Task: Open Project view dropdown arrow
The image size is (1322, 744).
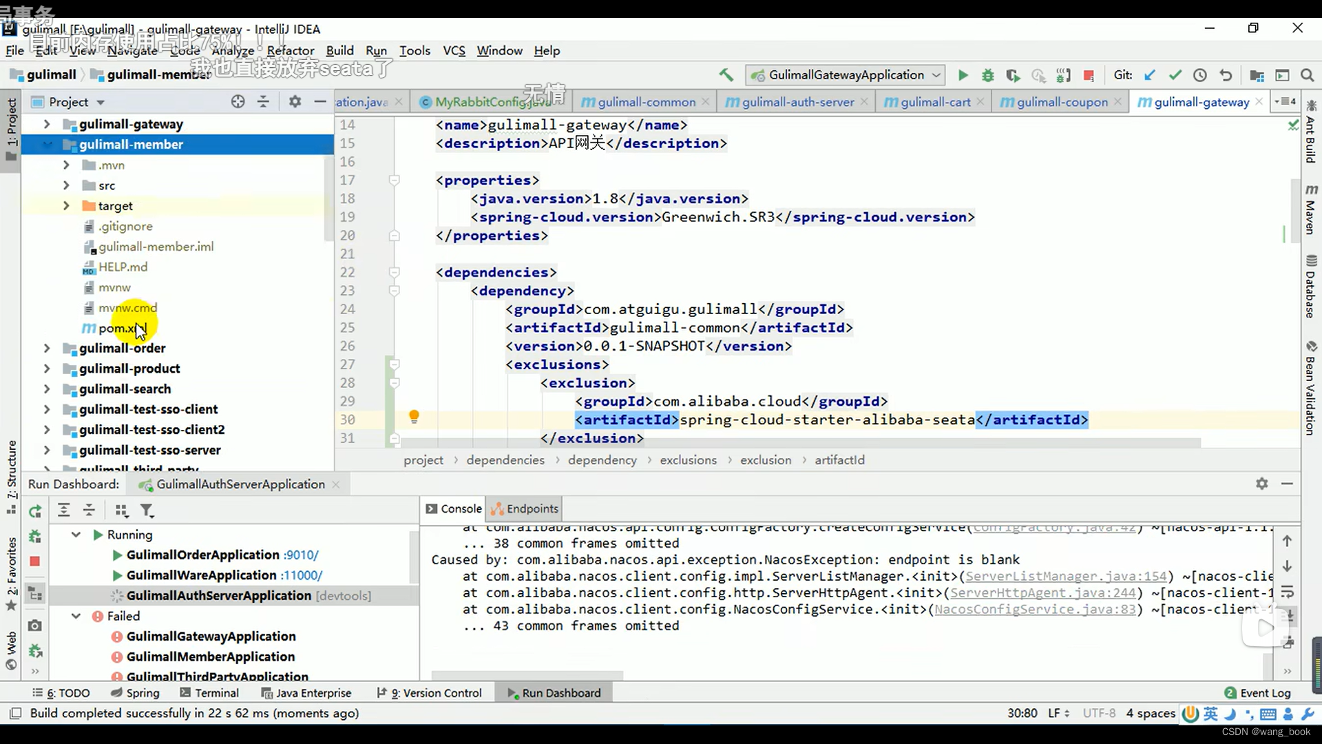Action: coord(101,103)
